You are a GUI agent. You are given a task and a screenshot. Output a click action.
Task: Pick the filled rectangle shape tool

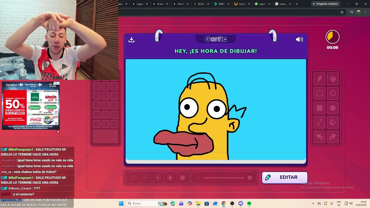(319, 108)
